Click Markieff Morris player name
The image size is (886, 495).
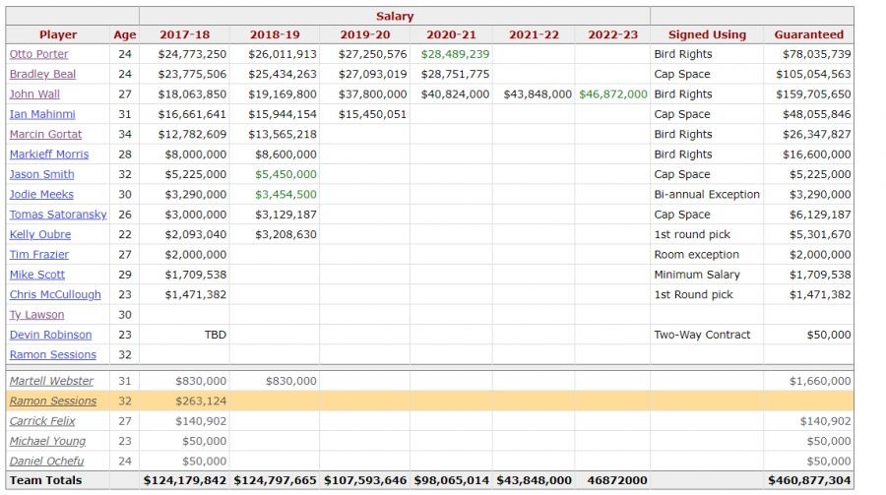point(49,155)
